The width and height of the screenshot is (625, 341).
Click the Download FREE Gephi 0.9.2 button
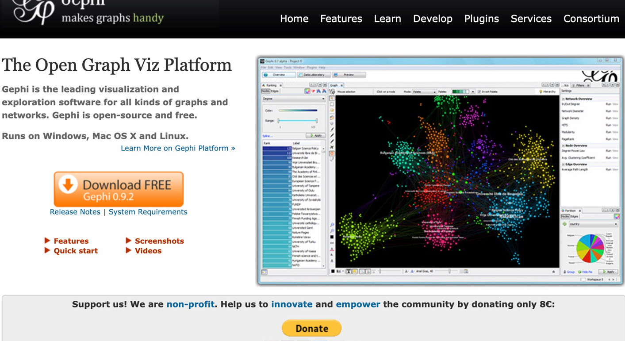click(x=119, y=189)
